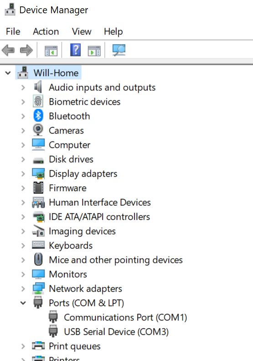Screen dimensions: 253x361
Task: Click the Biometric devices fingerprint icon
Action: (x=38, y=101)
